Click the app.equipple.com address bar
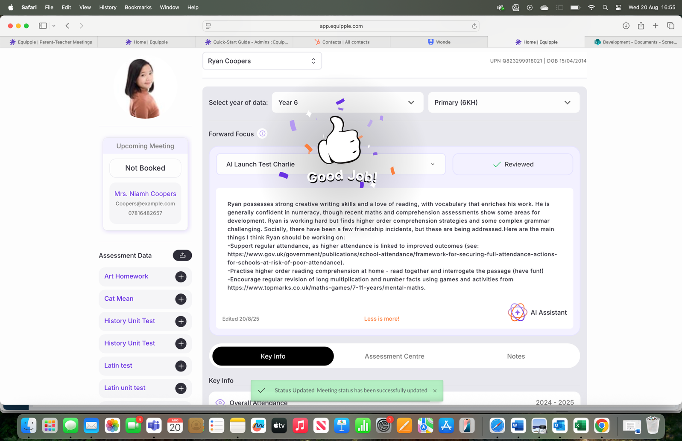682x441 pixels. [x=341, y=26]
